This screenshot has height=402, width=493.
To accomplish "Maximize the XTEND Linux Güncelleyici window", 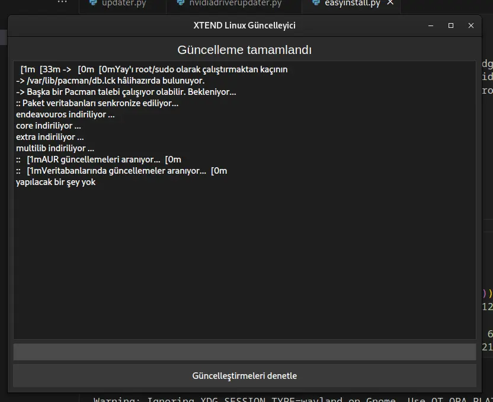I will click(x=450, y=26).
